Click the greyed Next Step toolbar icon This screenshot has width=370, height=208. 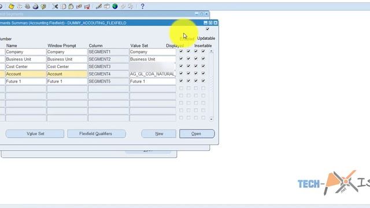click(x=20, y=6)
